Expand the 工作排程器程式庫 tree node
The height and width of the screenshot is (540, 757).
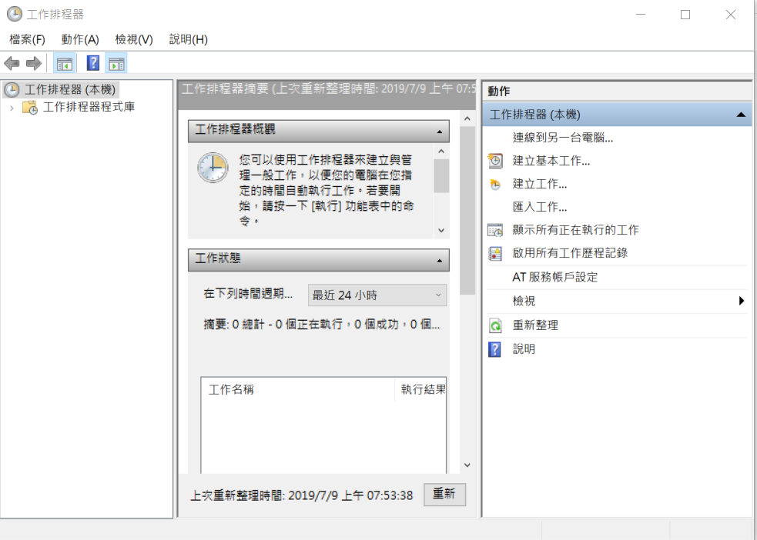[12, 108]
